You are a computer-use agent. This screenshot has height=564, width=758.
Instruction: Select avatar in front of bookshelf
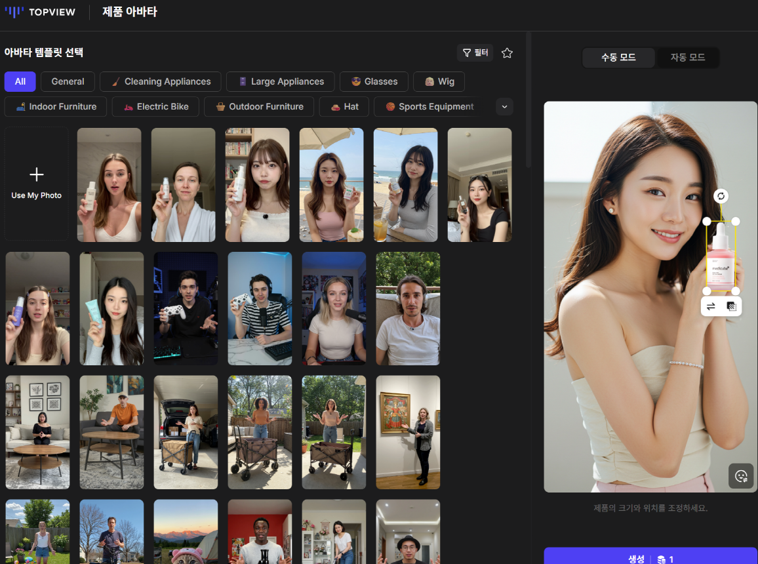[257, 185]
